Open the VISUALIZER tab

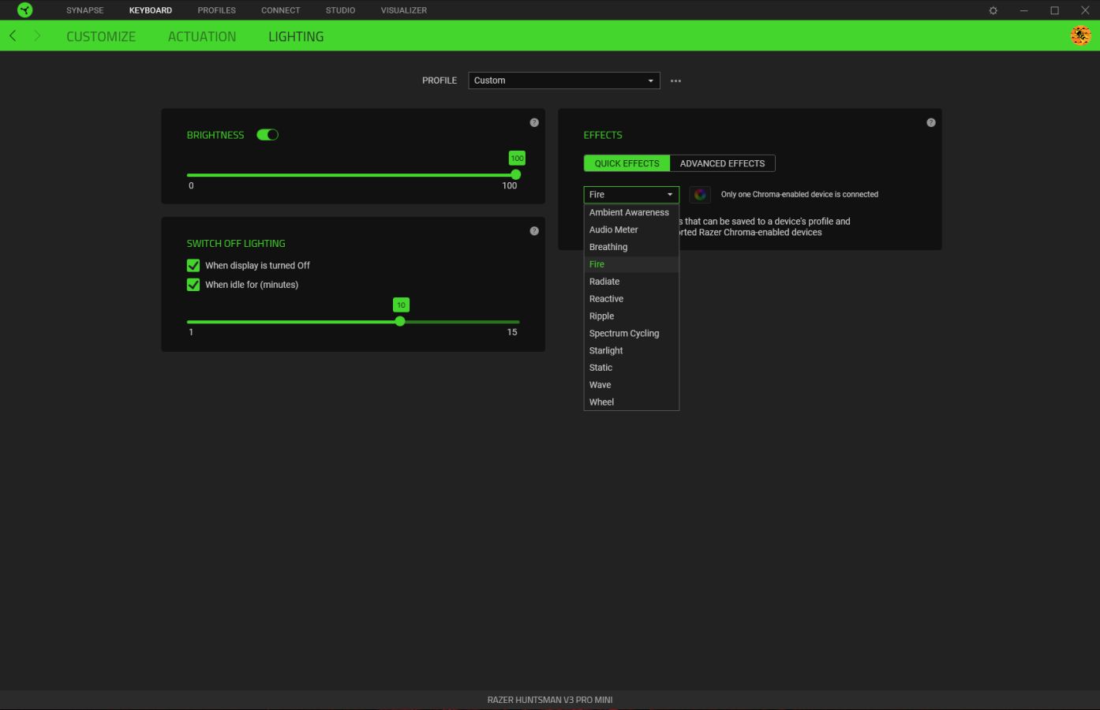click(x=404, y=10)
